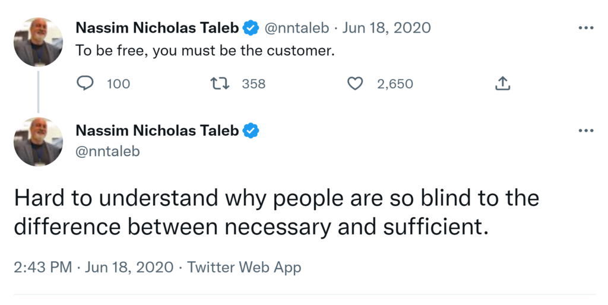
Task: View the 100 replies count
Action: [x=118, y=84]
